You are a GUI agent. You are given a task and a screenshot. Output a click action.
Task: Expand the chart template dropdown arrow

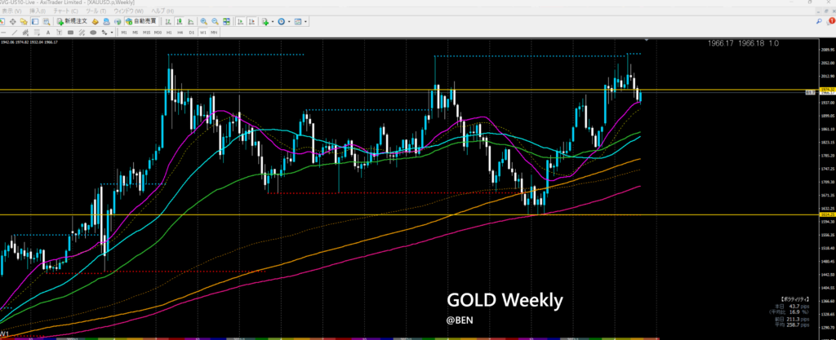click(x=305, y=21)
